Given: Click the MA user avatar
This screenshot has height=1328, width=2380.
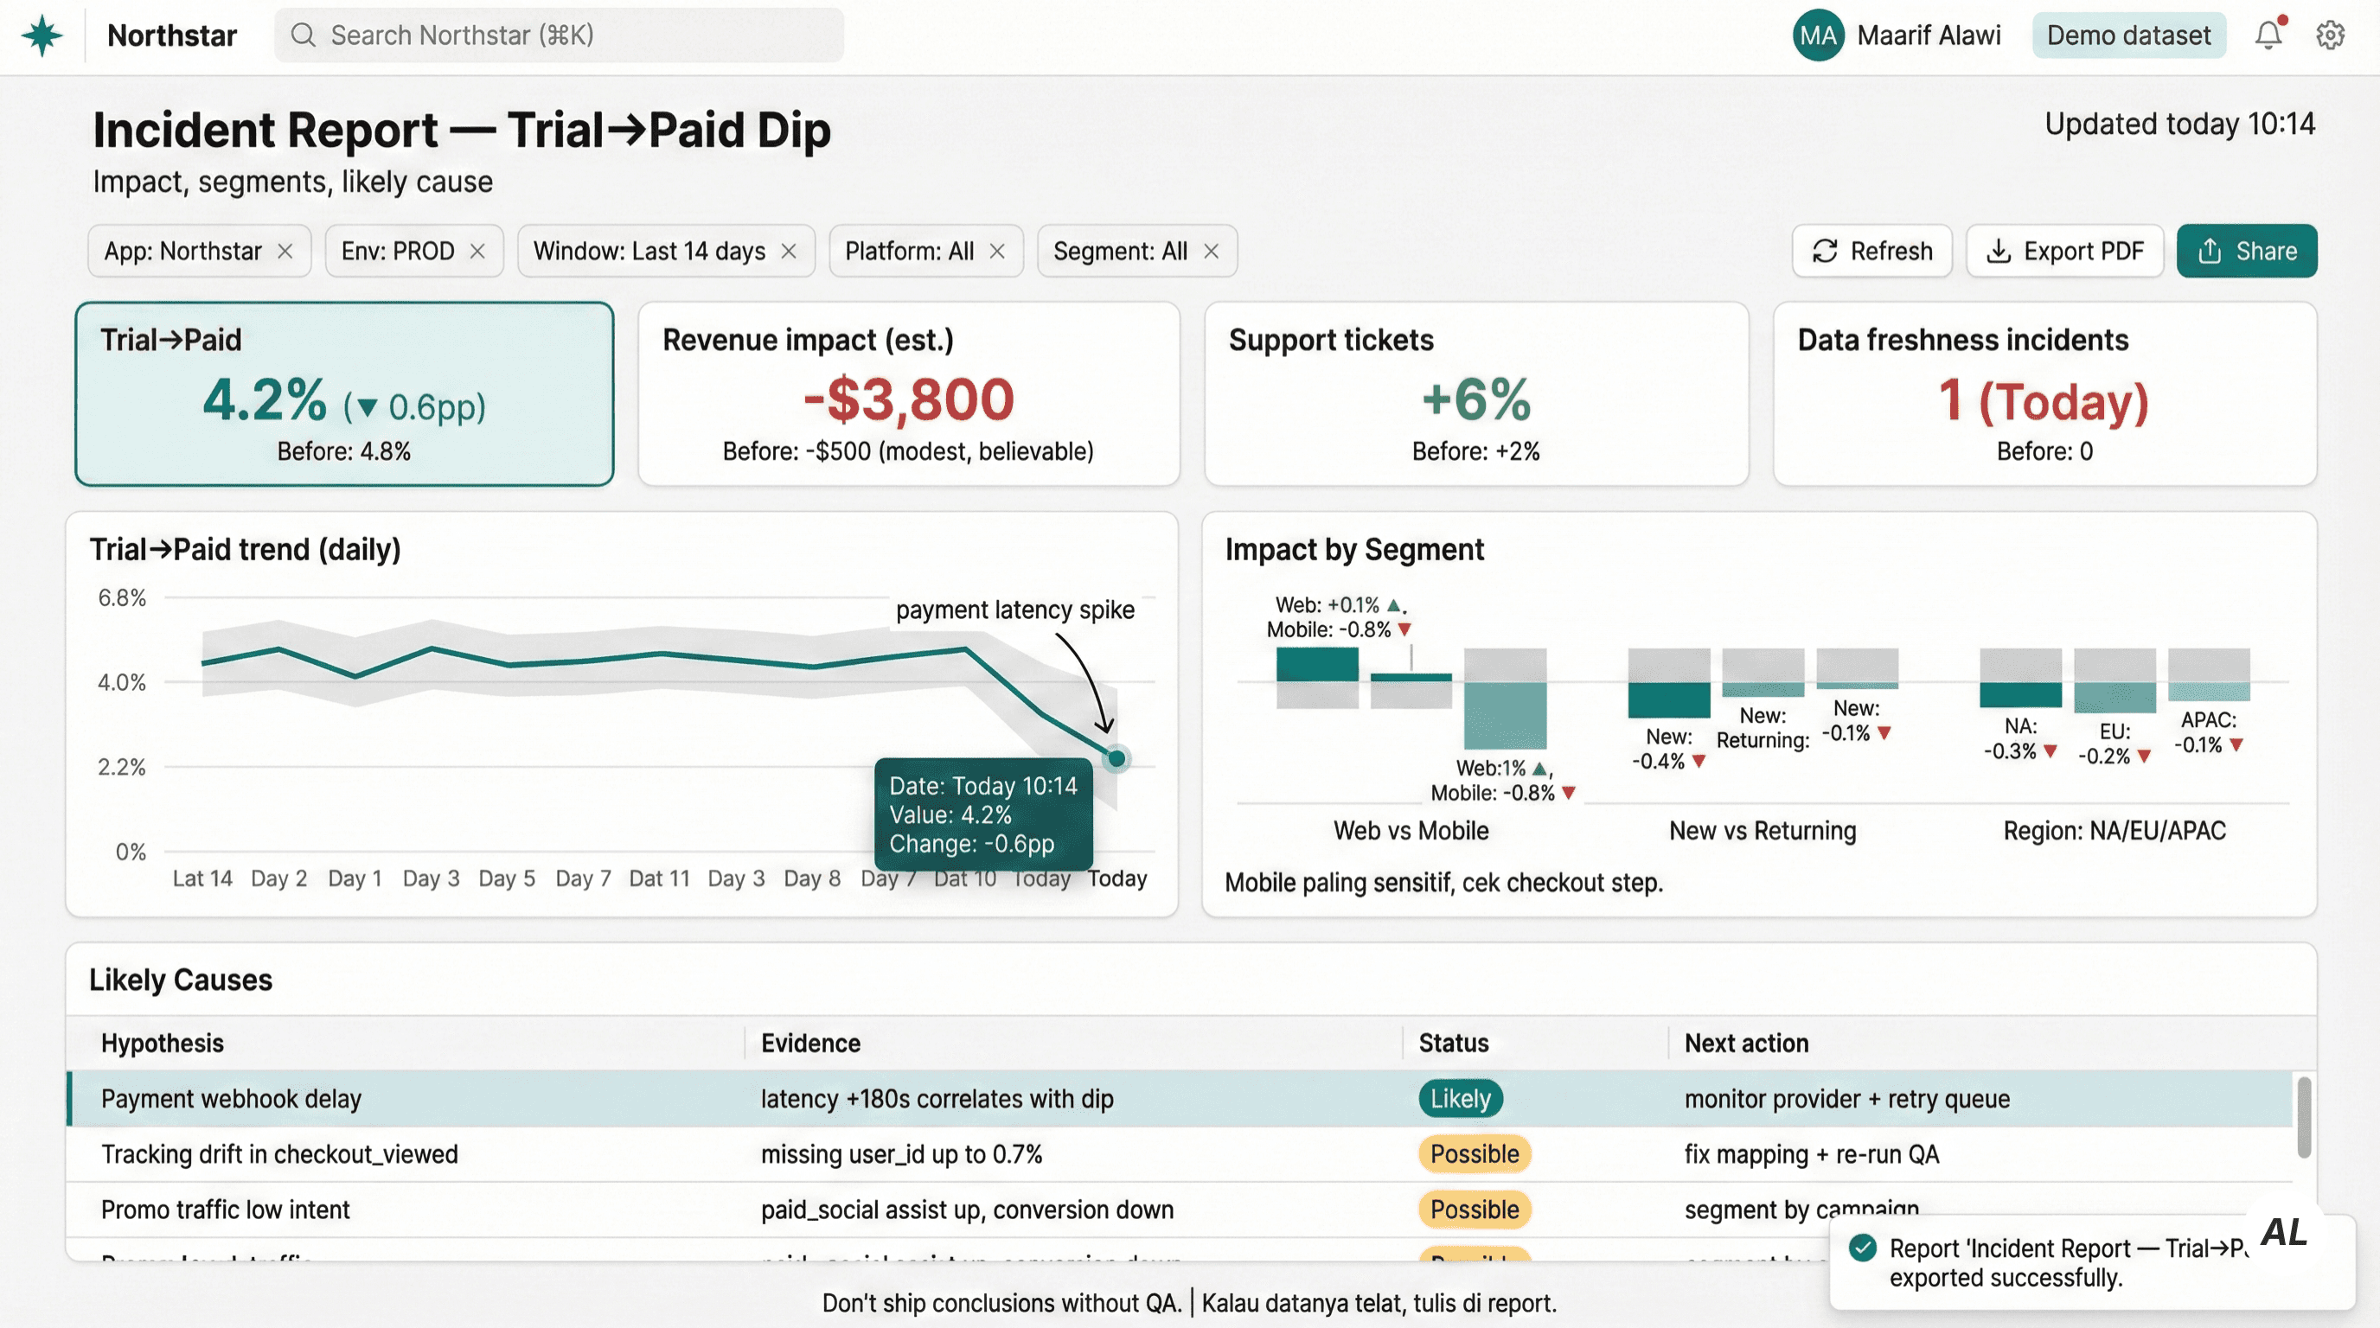Looking at the screenshot, I should click(x=1817, y=35).
